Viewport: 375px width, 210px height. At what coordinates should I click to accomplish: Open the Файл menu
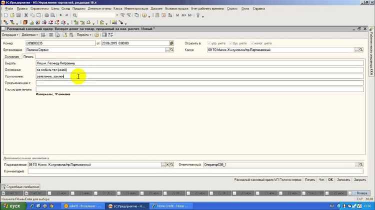[x=9, y=8]
